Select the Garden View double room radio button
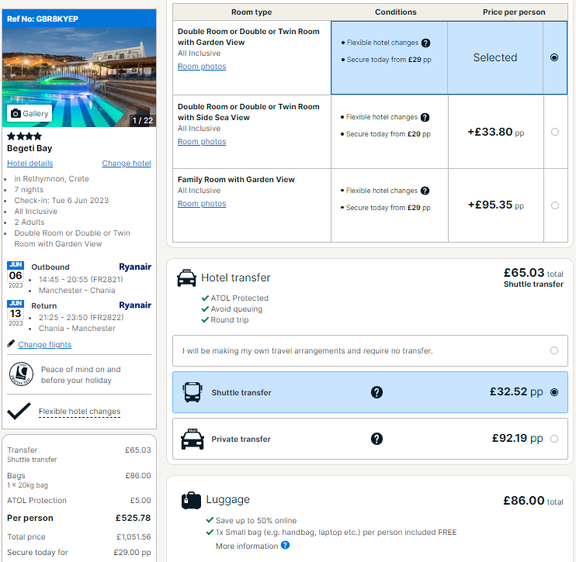576x562 pixels. tap(554, 57)
